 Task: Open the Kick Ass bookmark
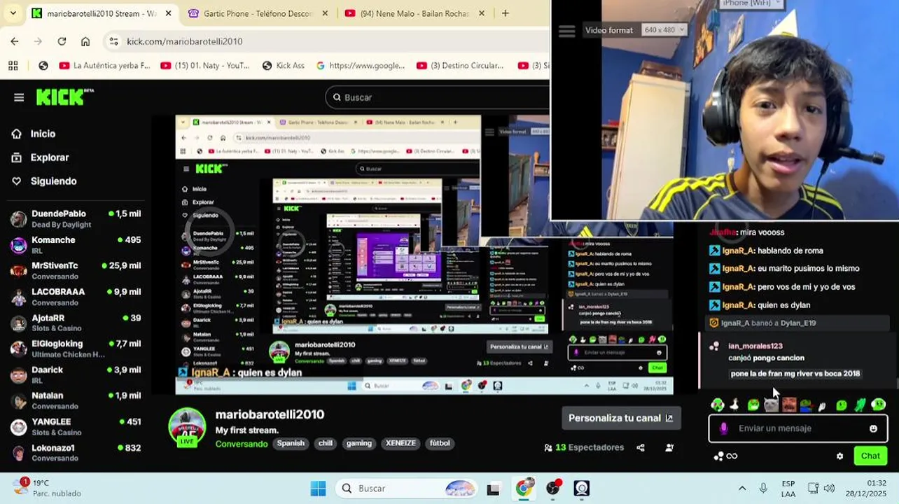coord(283,66)
